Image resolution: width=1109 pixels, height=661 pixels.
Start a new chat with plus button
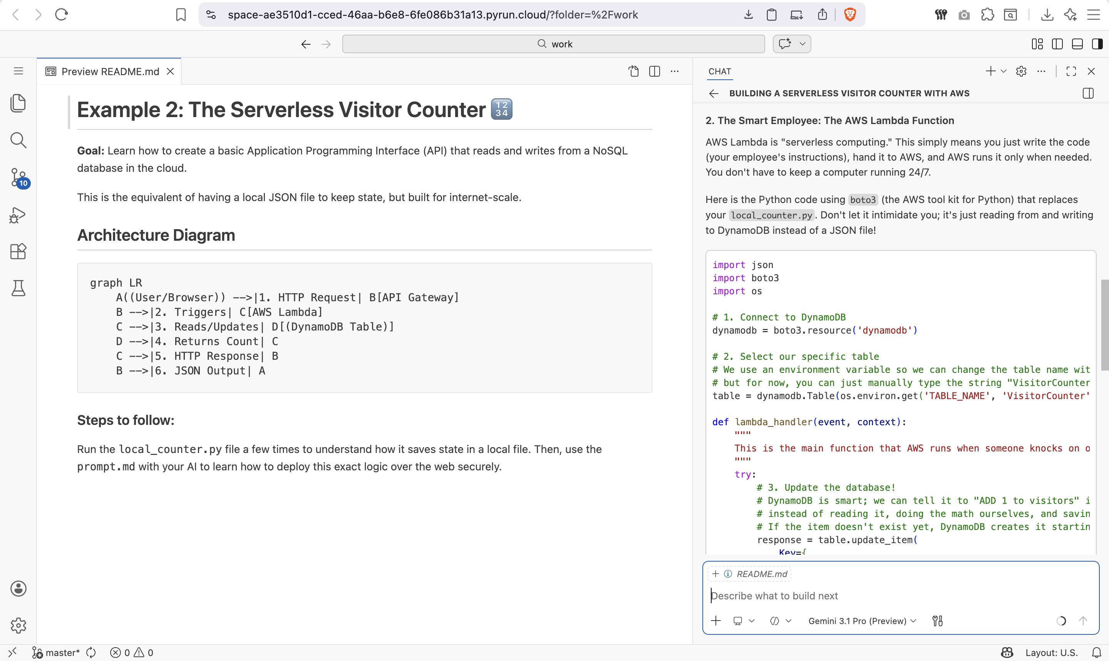(990, 71)
